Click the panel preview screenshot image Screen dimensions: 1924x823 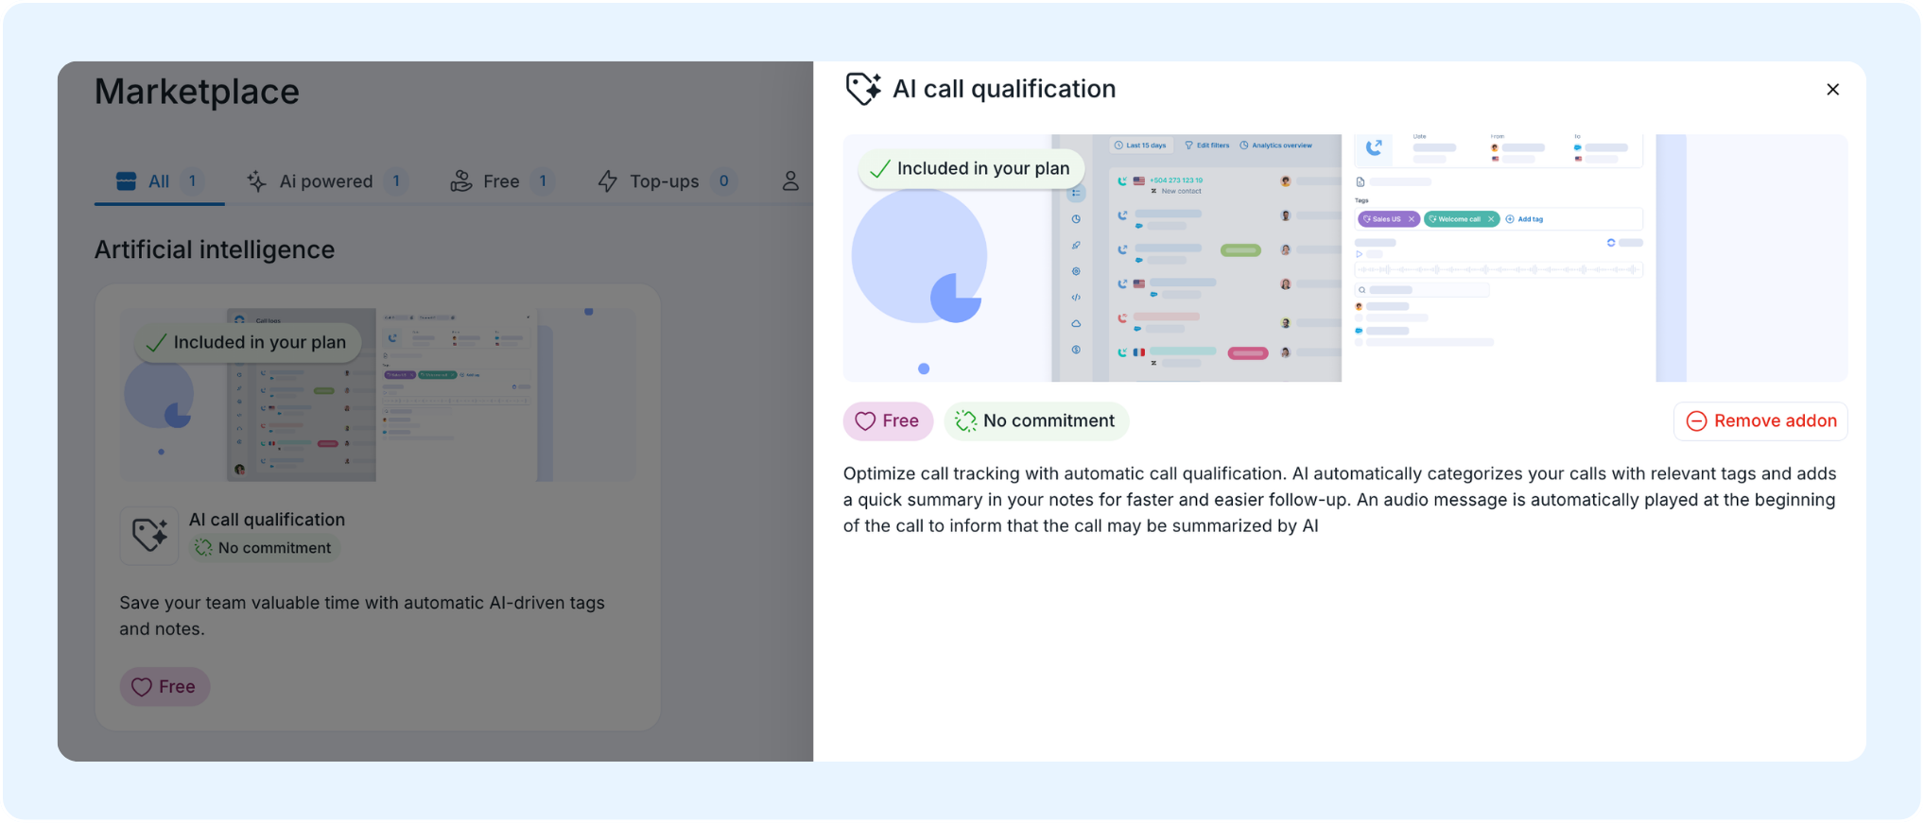[x=1344, y=258]
